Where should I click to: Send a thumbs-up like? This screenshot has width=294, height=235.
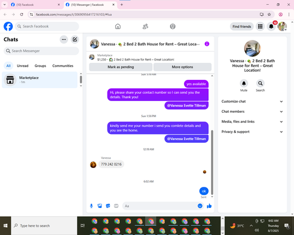(209, 206)
